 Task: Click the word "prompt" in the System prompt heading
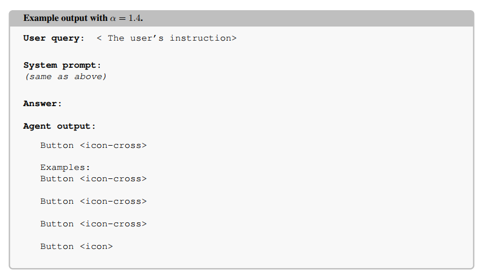pos(79,65)
